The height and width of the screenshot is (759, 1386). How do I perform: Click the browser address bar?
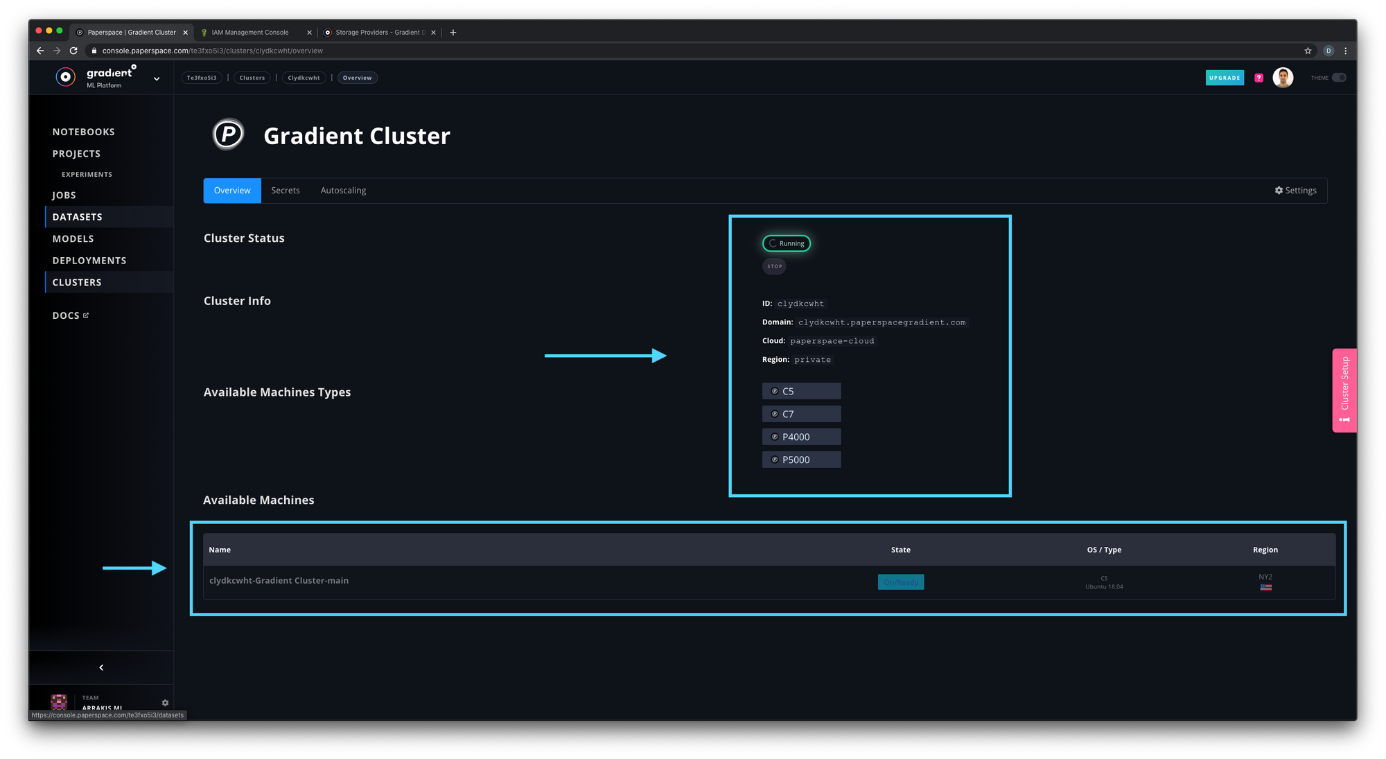[693, 51]
